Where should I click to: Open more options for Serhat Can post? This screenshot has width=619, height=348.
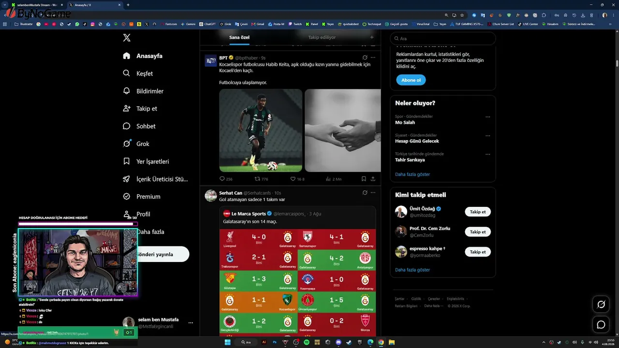pos(373,193)
